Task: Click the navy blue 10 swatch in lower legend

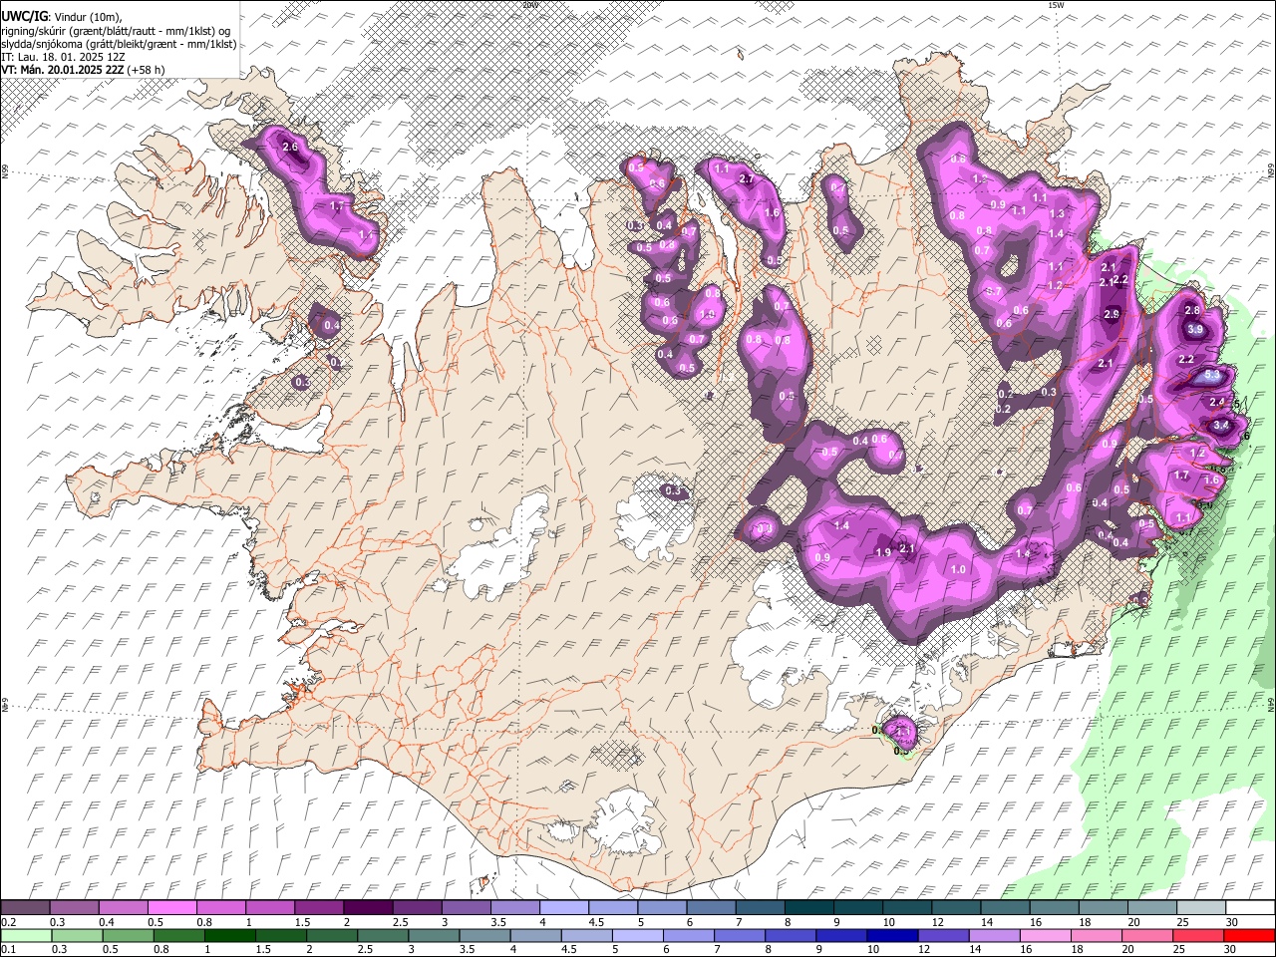Action: tap(893, 935)
